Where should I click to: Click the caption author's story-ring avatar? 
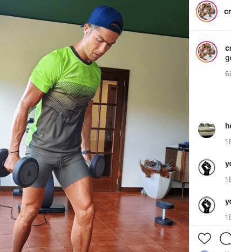207,52
